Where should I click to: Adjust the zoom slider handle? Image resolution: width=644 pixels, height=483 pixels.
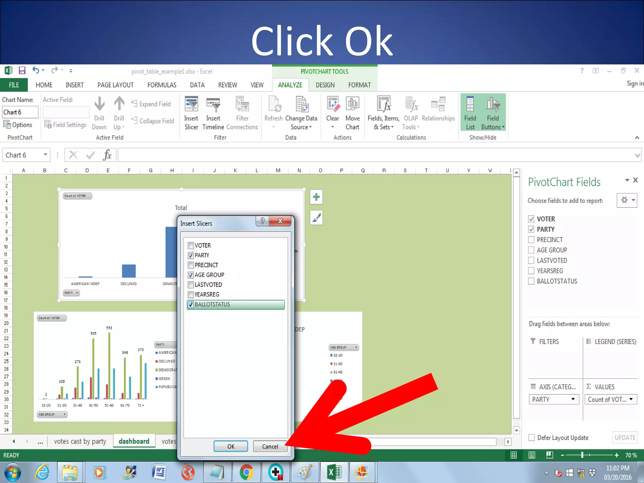[582, 455]
